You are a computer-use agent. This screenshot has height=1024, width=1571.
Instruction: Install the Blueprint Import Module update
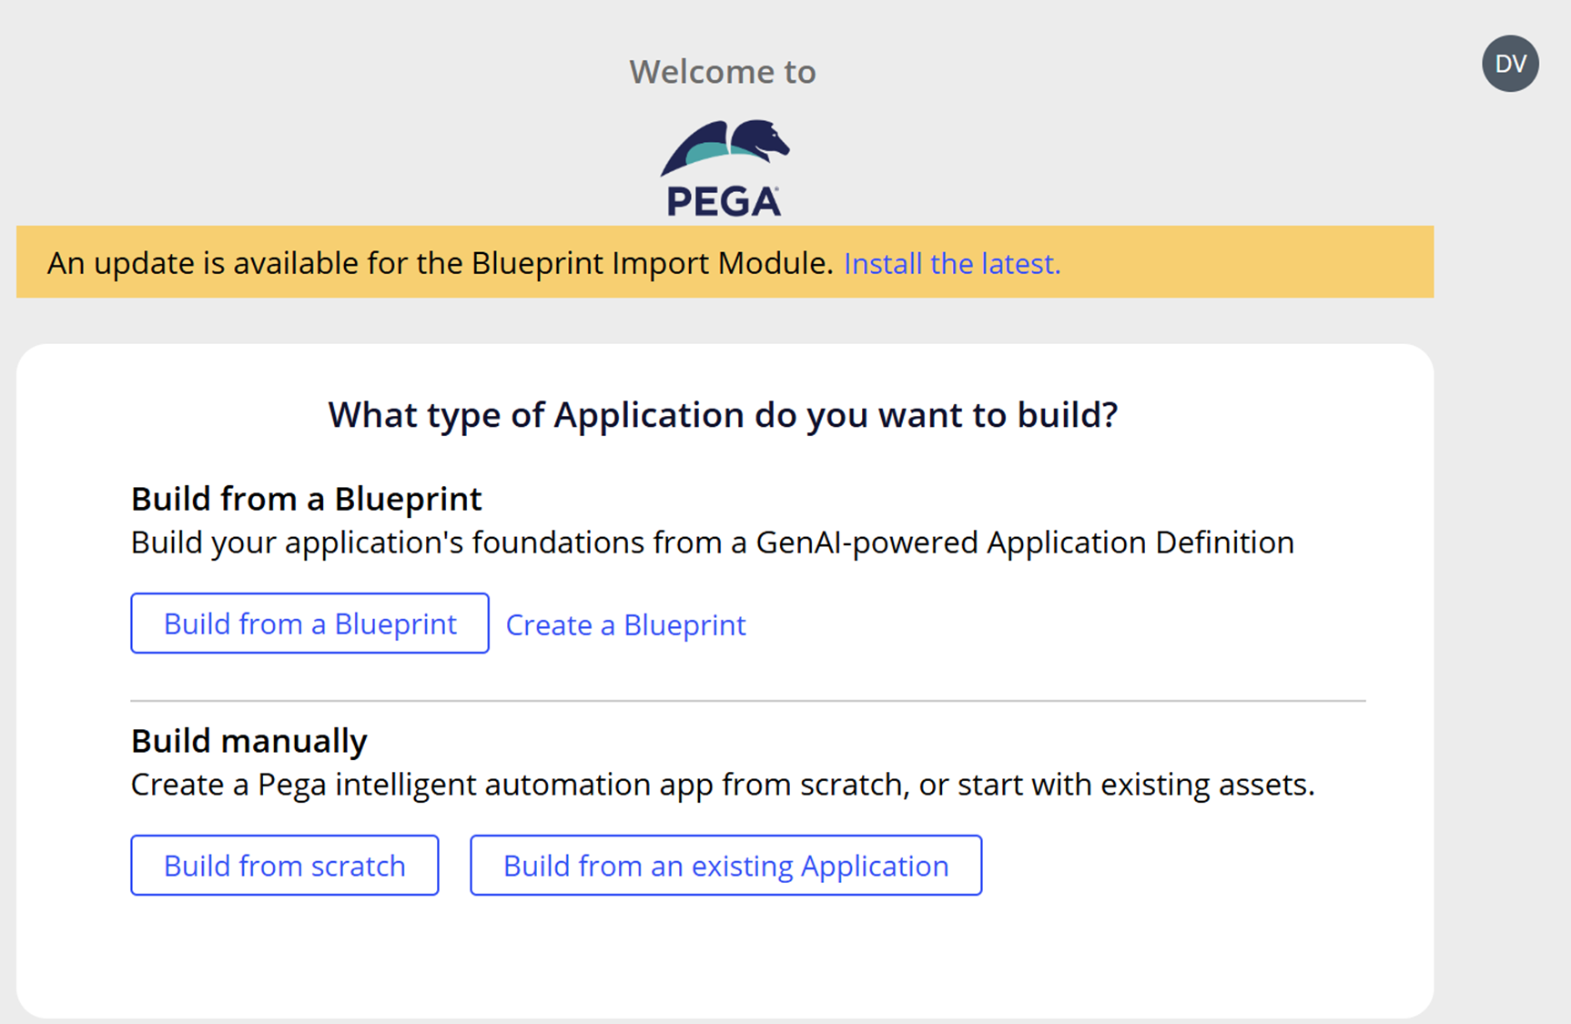(952, 264)
